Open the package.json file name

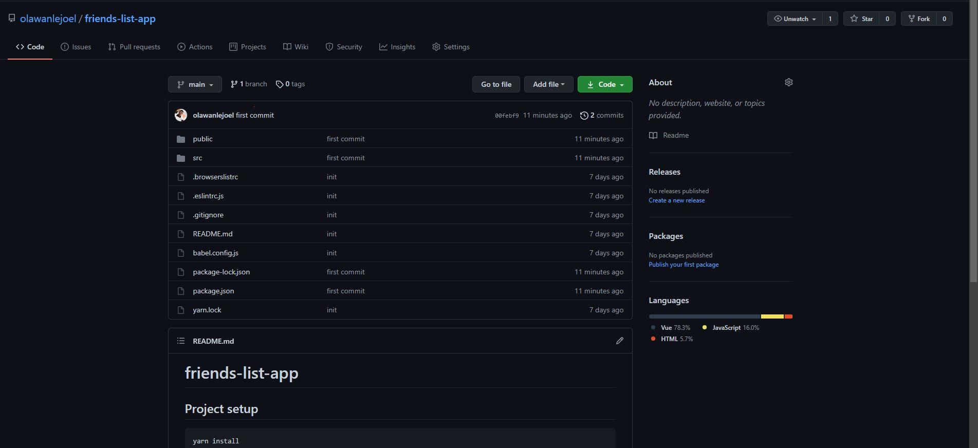coord(213,291)
